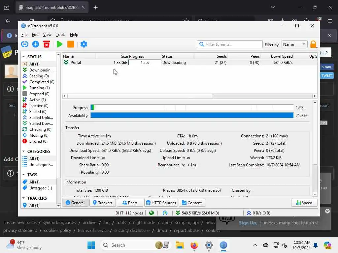Image resolution: width=338 pixels, height=253 pixels.
Task: Switch to the General tab
Action: tap(75, 203)
